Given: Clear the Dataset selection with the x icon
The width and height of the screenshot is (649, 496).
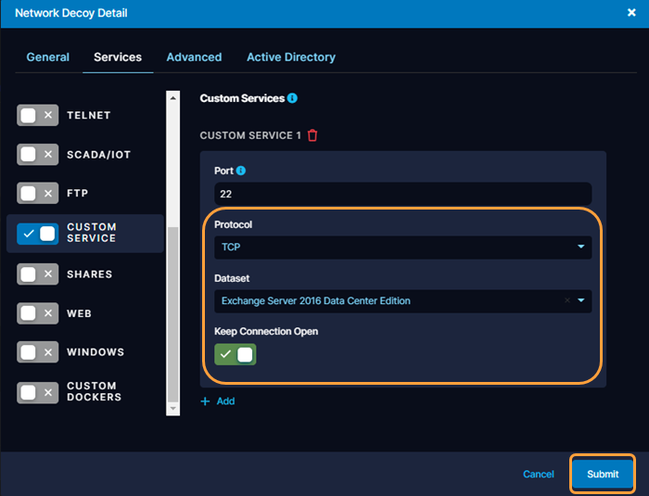Looking at the screenshot, I should [566, 300].
